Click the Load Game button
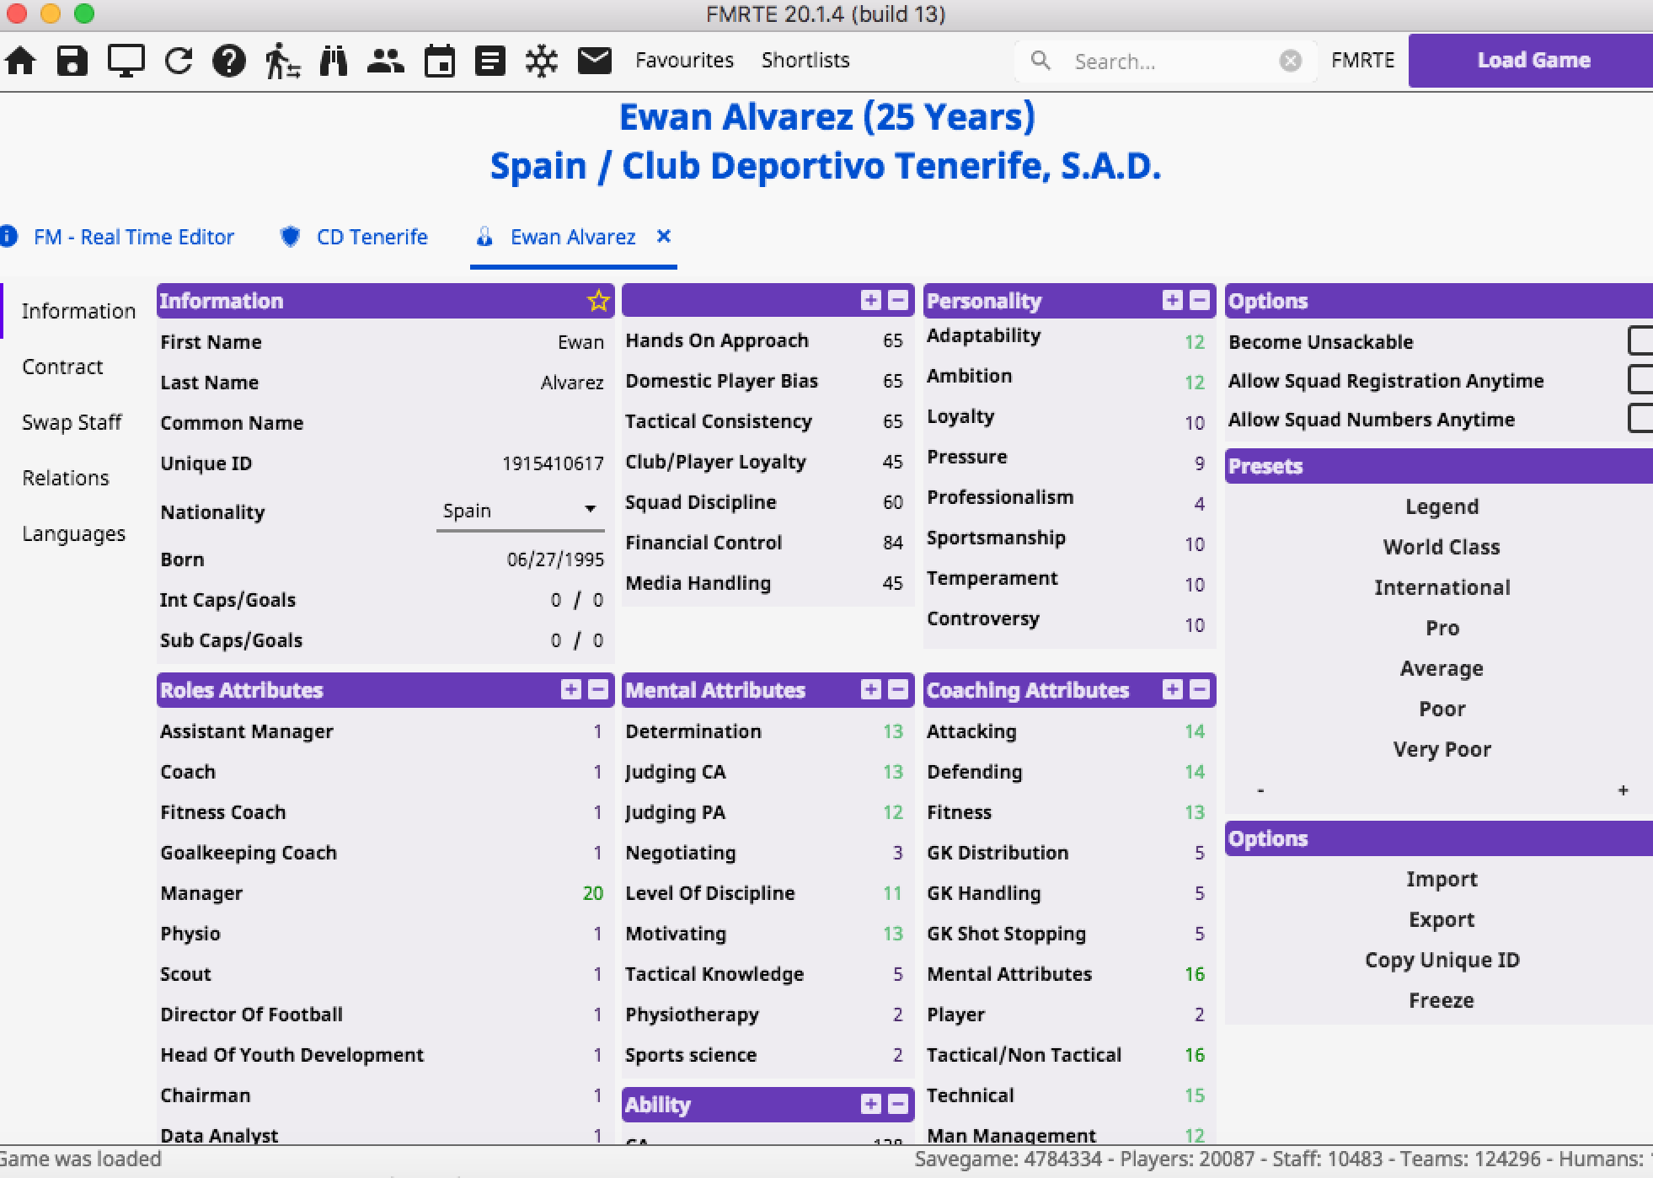This screenshot has height=1178, width=1653. point(1531,61)
